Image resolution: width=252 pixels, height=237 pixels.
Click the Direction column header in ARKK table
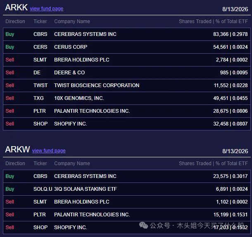(15, 21)
